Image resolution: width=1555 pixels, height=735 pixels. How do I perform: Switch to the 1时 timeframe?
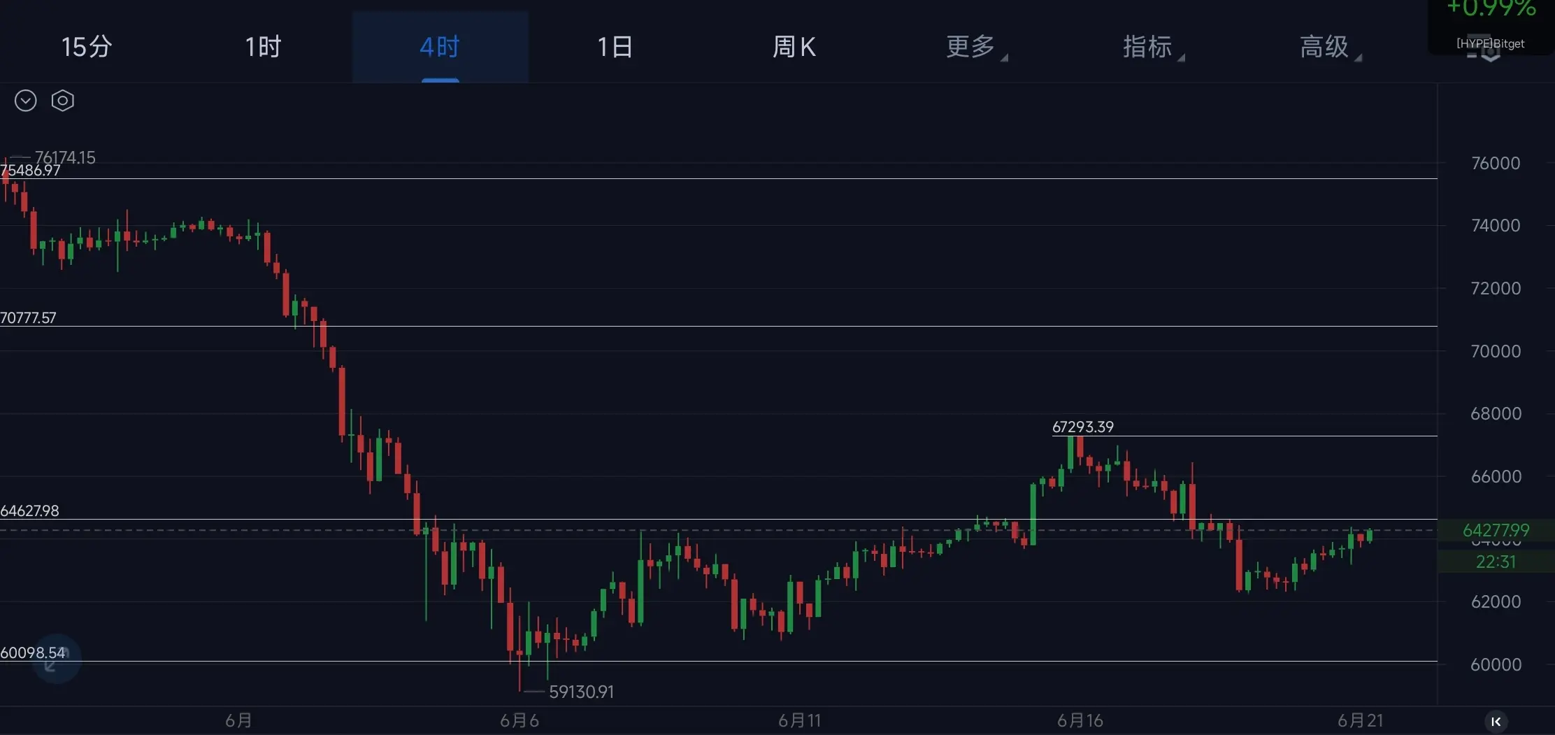coord(263,47)
